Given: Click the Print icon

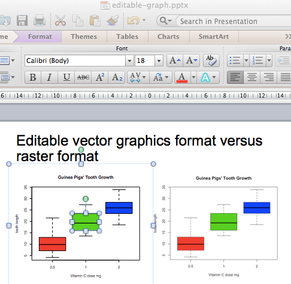Looking at the screenshot, I should coord(40,20).
